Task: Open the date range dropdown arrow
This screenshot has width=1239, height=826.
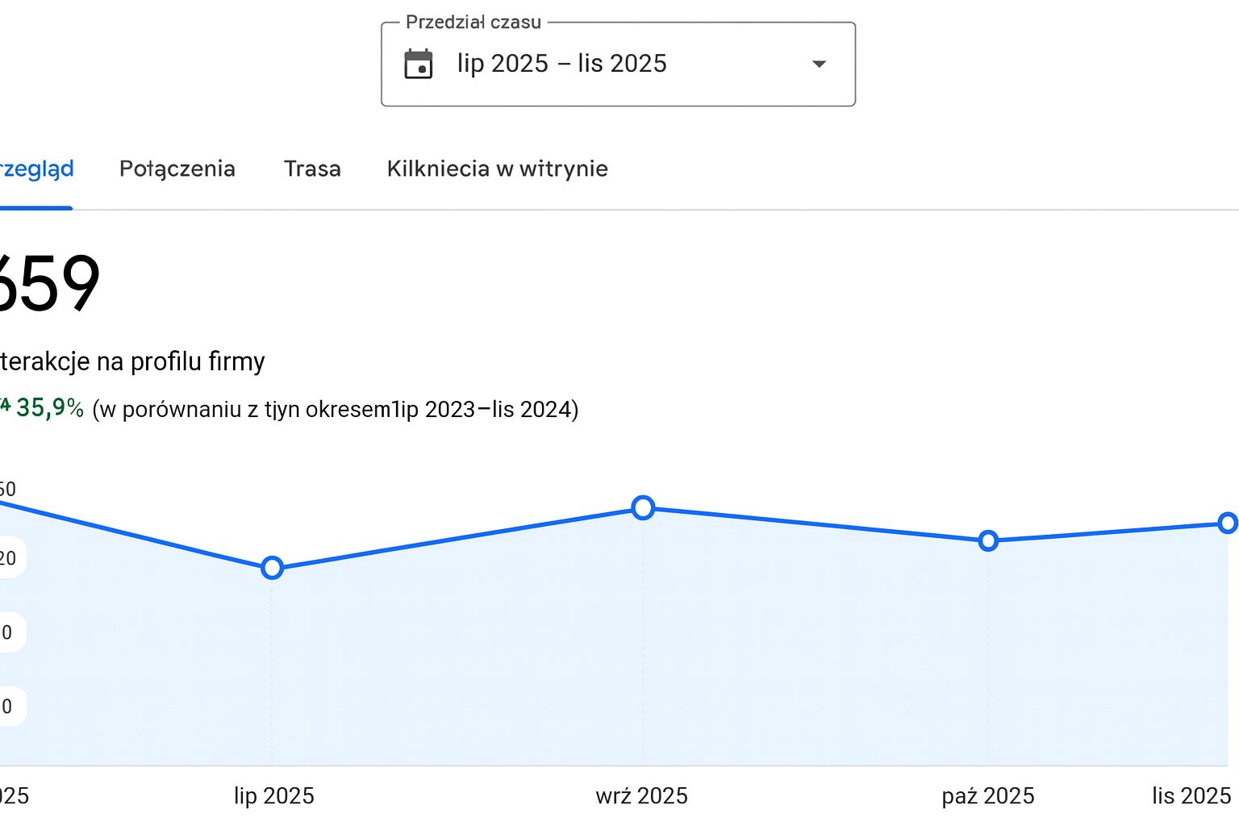Action: (819, 65)
